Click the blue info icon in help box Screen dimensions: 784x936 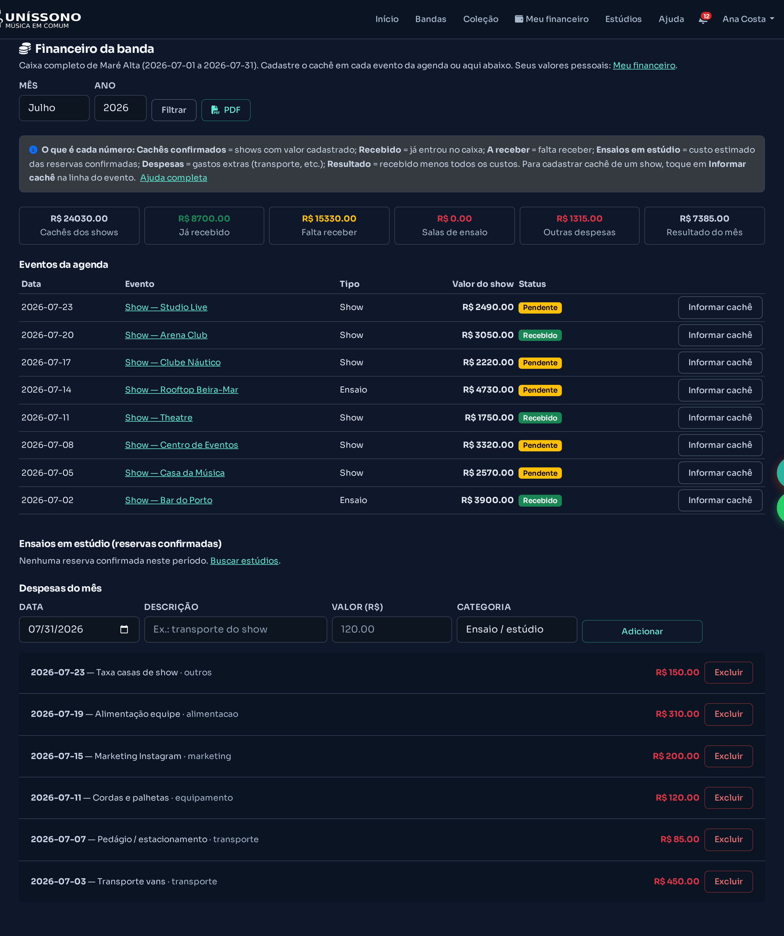[33, 150]
